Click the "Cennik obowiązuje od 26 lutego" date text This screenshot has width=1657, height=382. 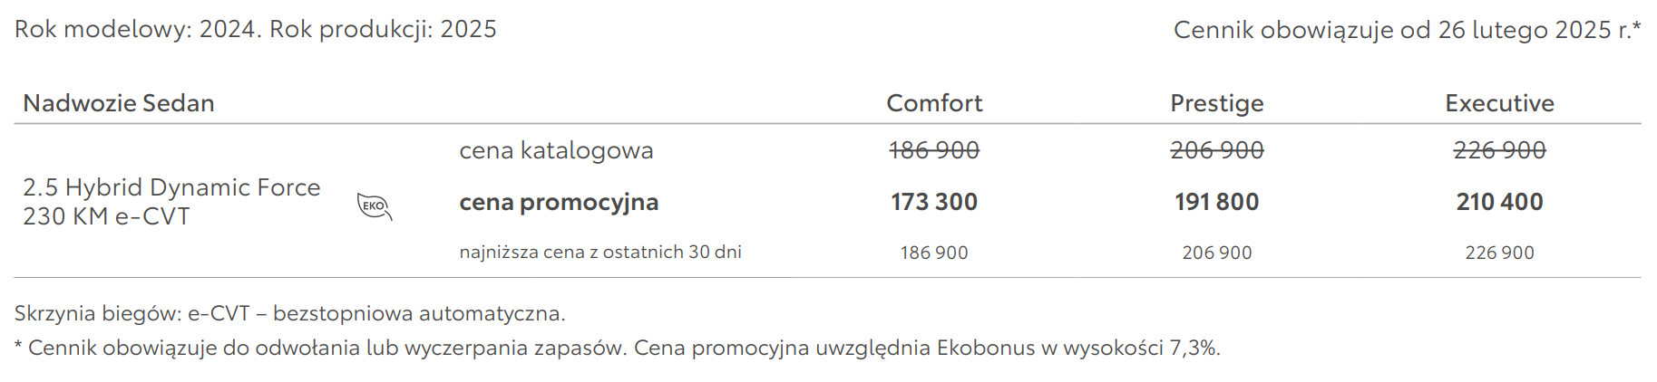coord(1407,30)
